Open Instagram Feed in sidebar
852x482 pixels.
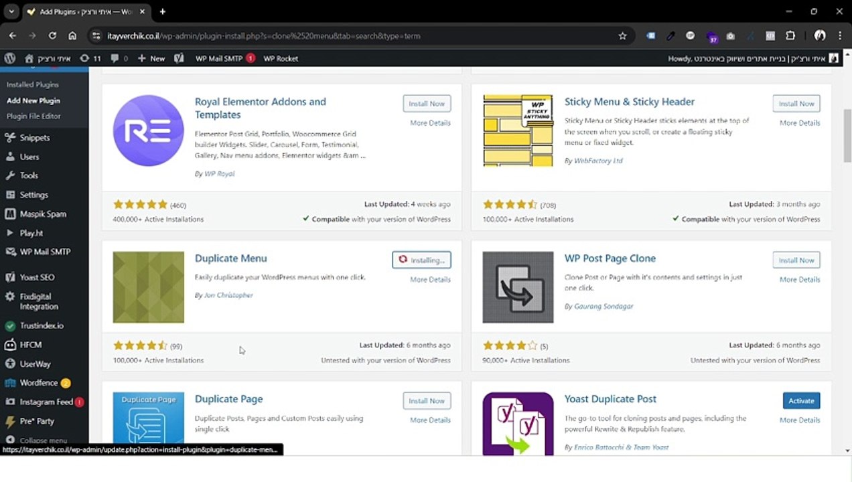pos(46,402)
